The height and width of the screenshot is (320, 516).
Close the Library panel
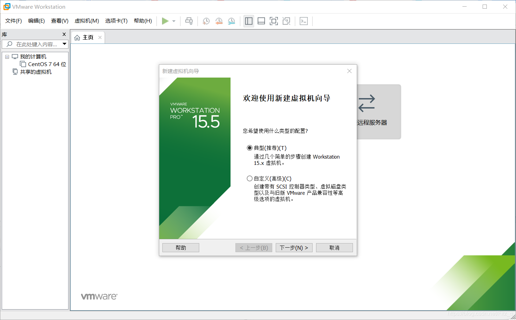coord(64,34)
